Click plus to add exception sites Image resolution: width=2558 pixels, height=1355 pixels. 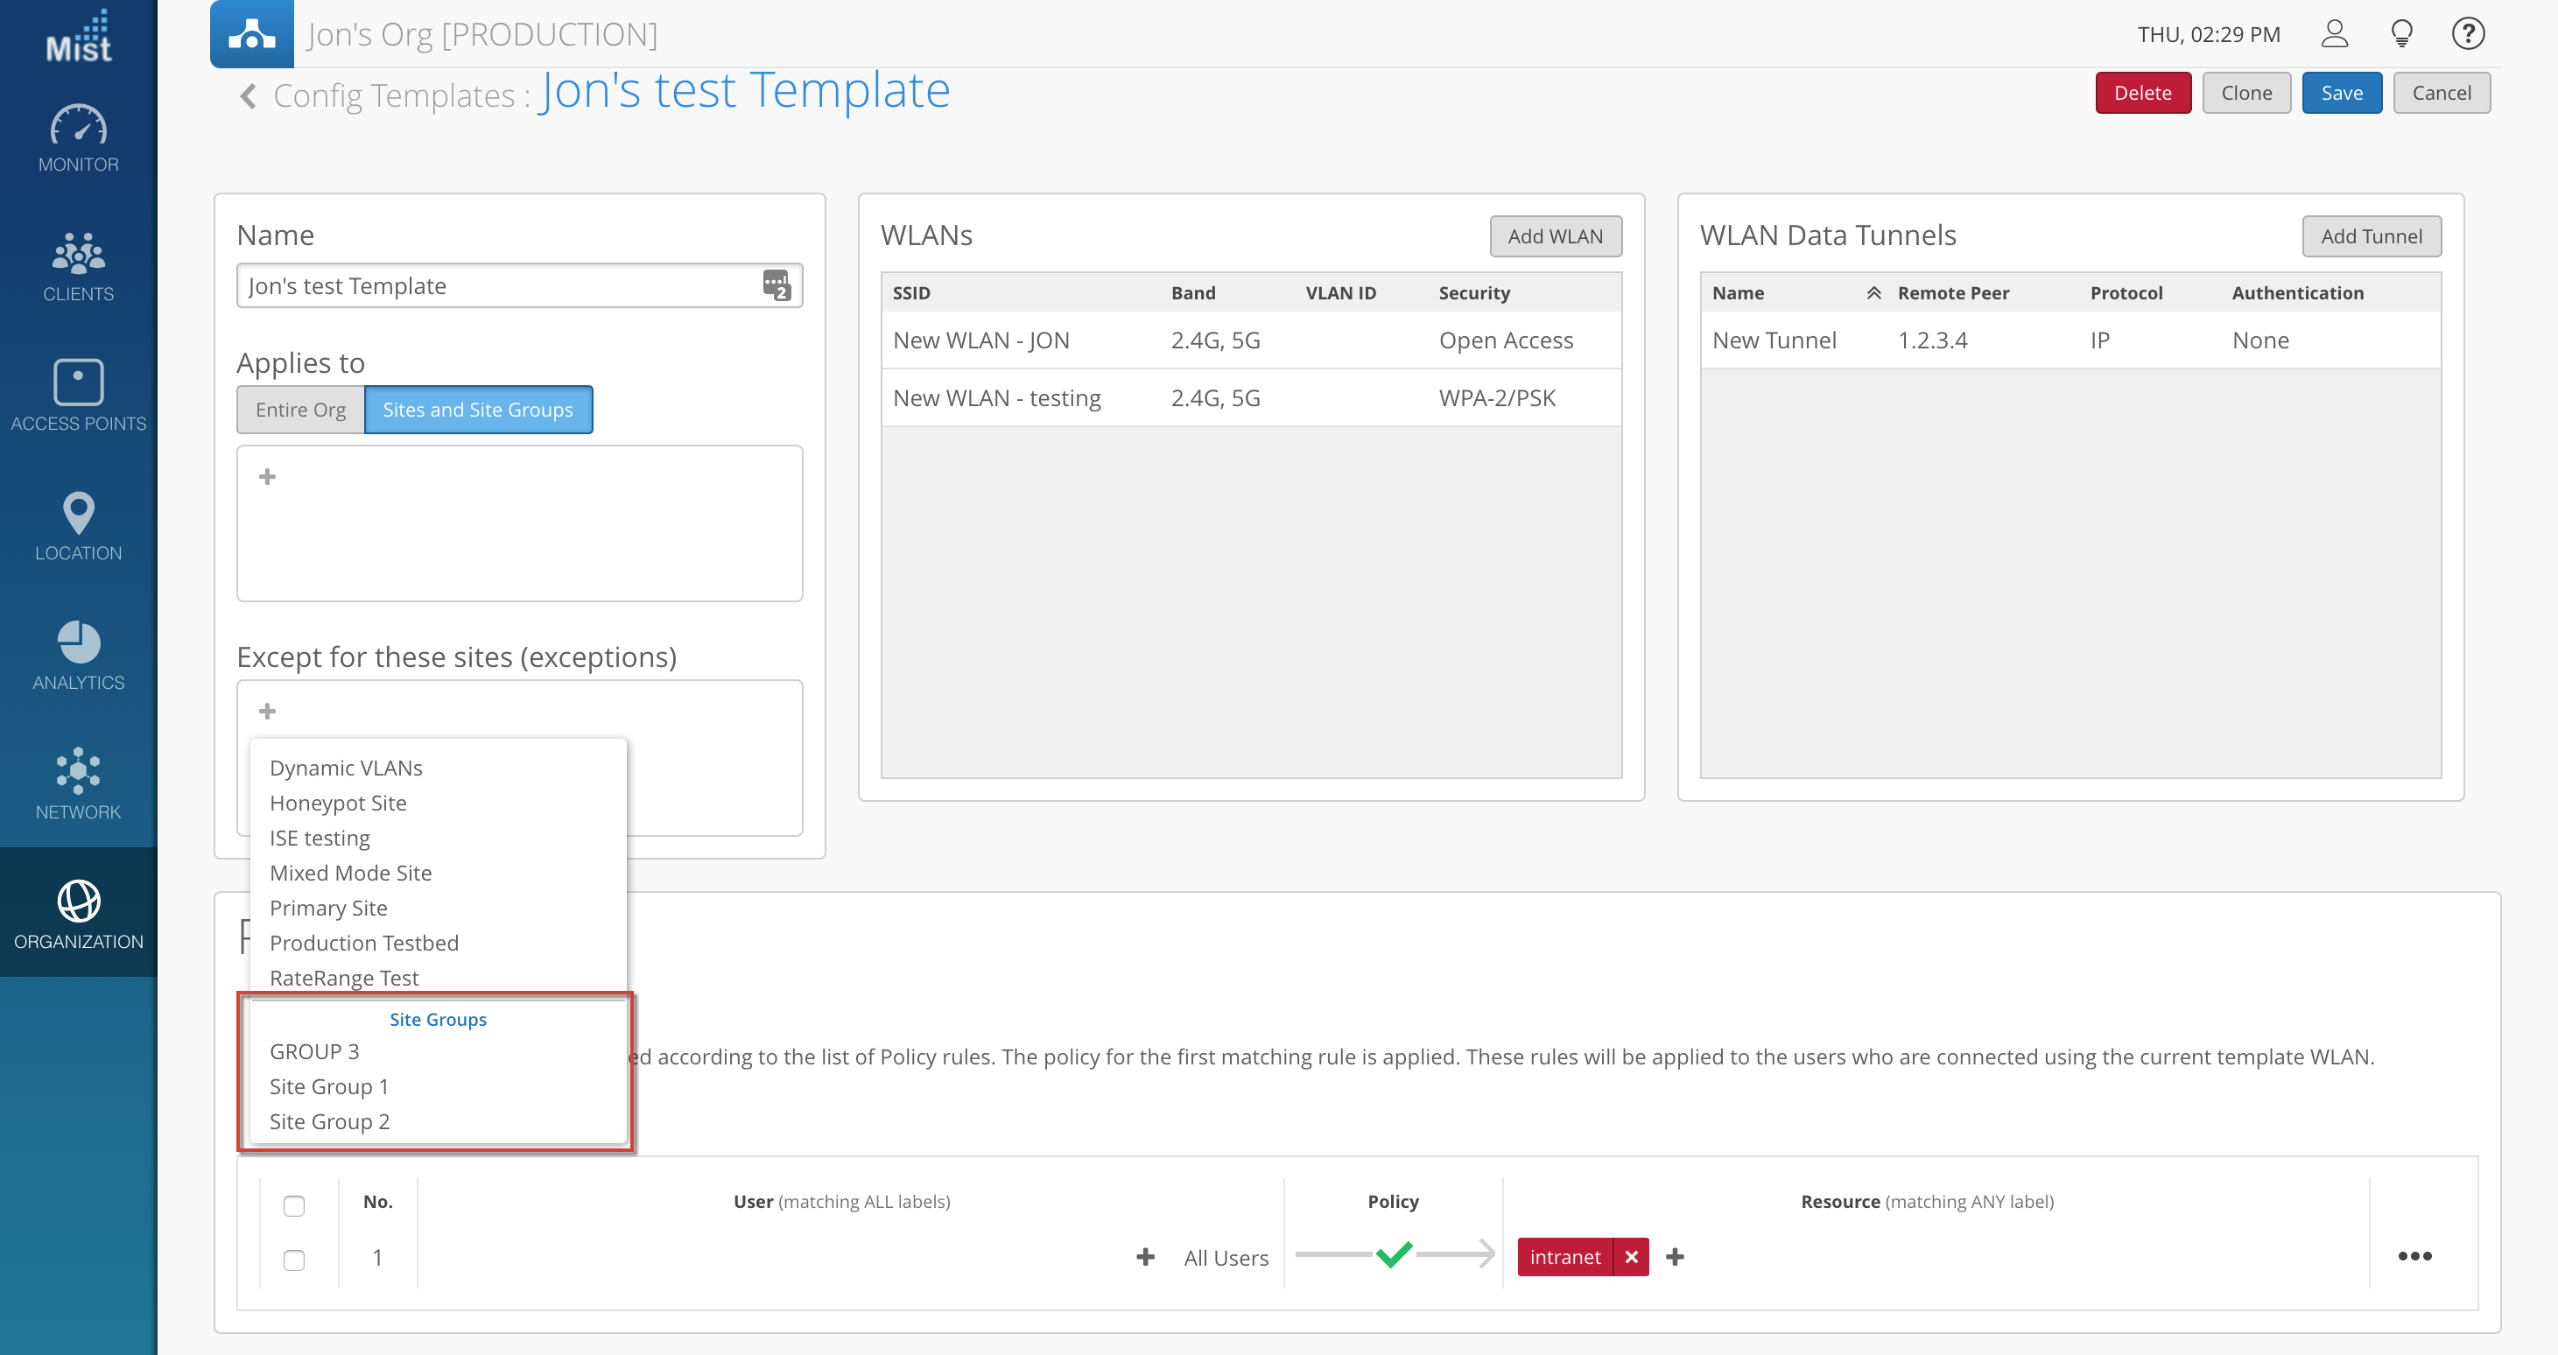[x=267, y=711]
